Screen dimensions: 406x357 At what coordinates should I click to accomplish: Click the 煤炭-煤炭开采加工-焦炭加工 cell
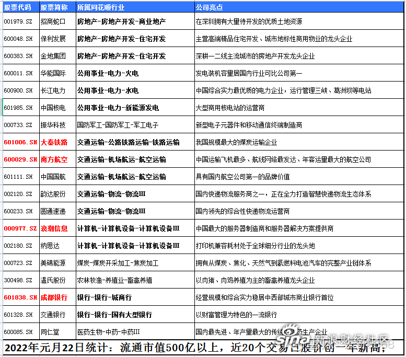[135, 263]
